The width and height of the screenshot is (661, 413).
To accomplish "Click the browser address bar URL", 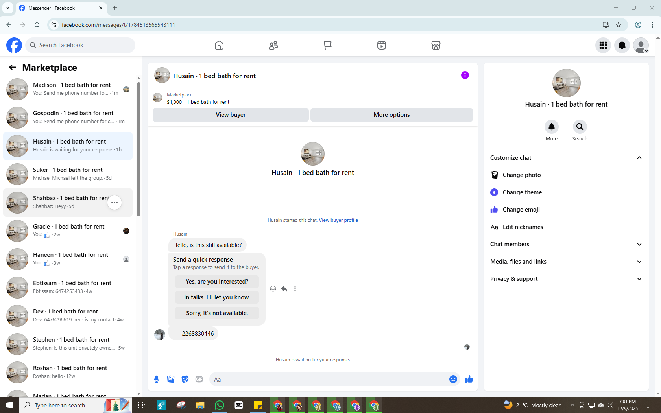I will click(x=118, y=25).
